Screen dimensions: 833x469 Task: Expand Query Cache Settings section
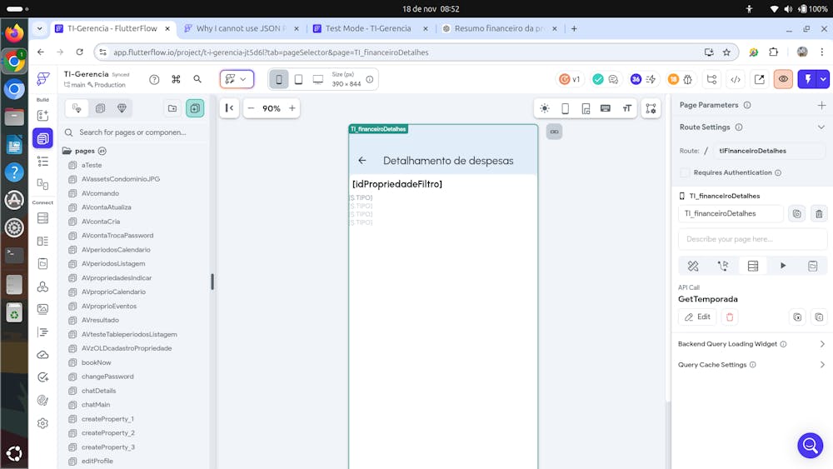[822, 365]
